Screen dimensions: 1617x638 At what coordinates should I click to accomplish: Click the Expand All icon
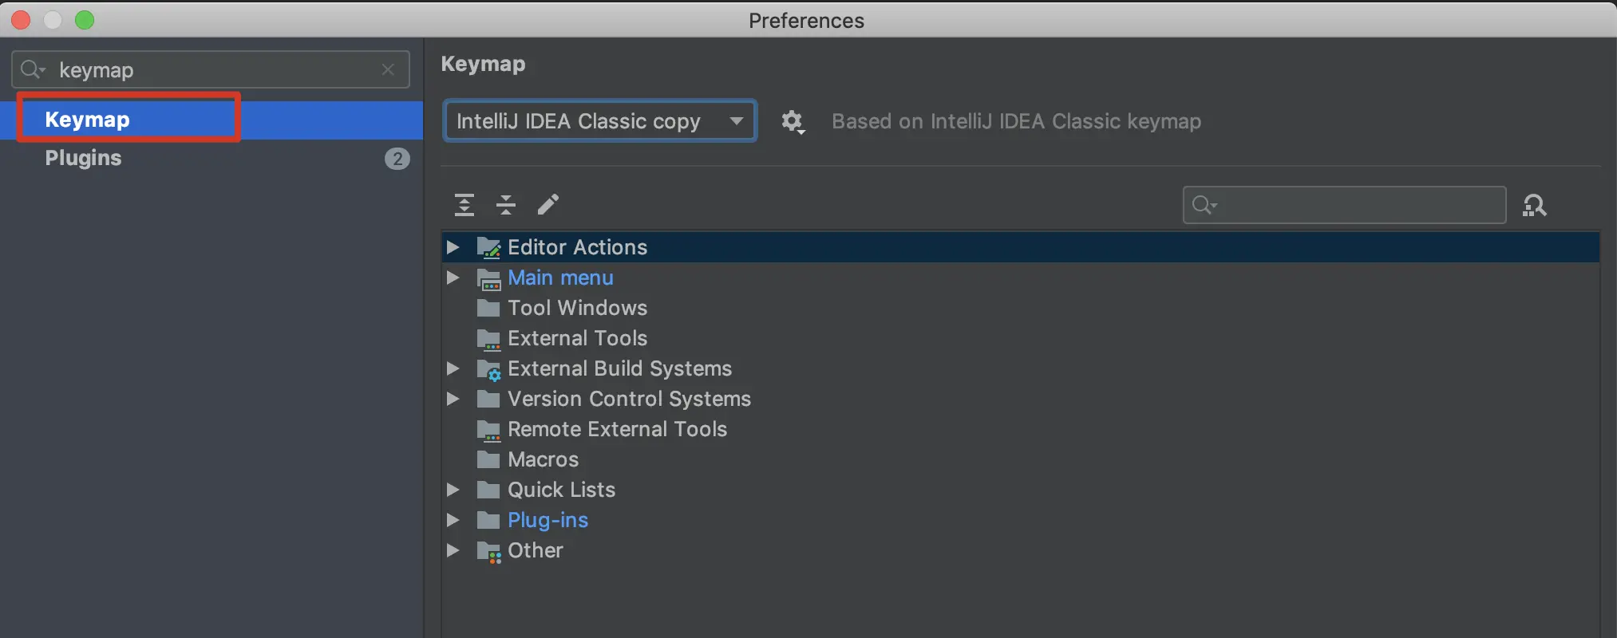464,205
